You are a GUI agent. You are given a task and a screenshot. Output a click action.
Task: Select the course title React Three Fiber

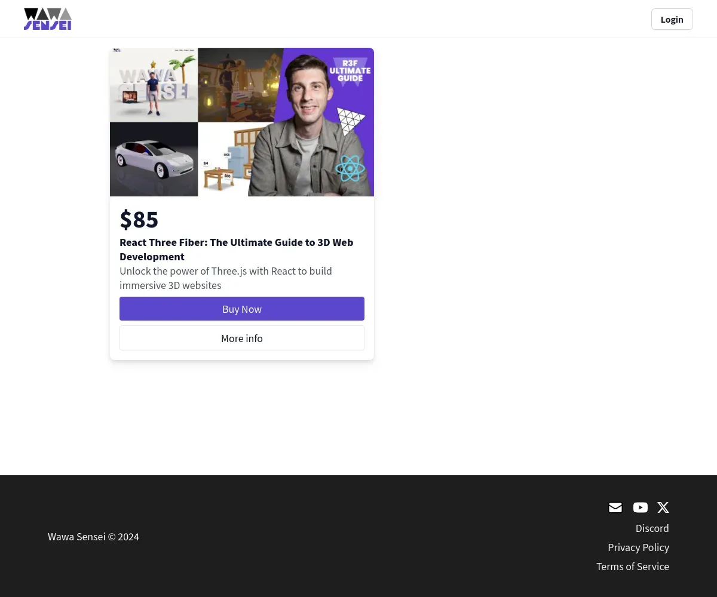coord(237,250)
